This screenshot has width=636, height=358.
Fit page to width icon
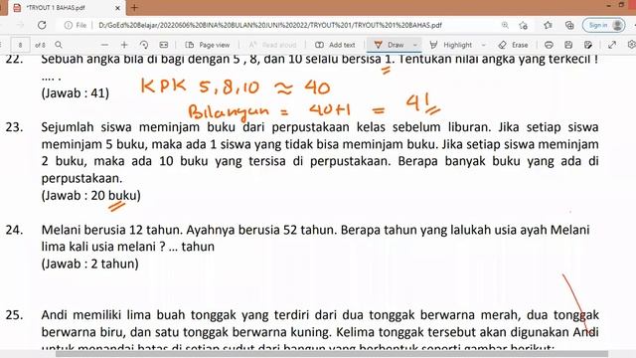163,45
